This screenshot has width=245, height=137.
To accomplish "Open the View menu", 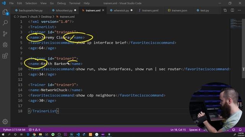I will point(43,3).
